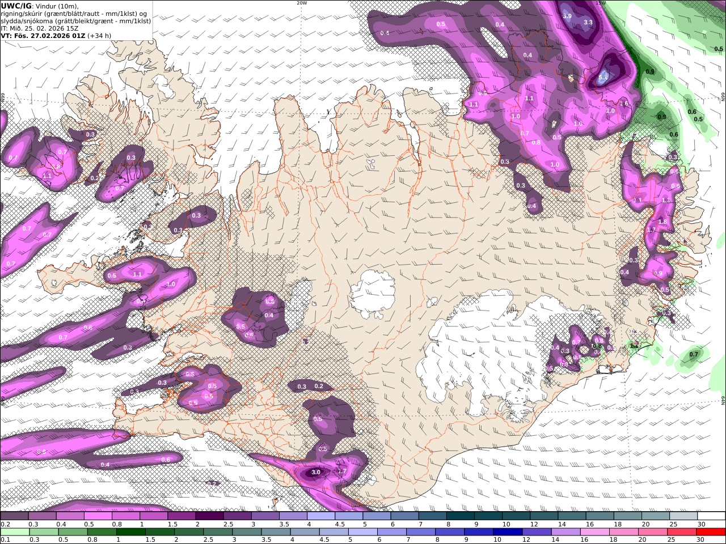Click the '3.3' precipitation value

point(588,23)
